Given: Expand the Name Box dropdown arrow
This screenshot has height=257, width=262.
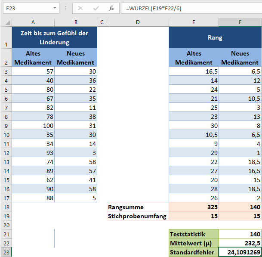Looking at the screenshot, I should (55, 8).
